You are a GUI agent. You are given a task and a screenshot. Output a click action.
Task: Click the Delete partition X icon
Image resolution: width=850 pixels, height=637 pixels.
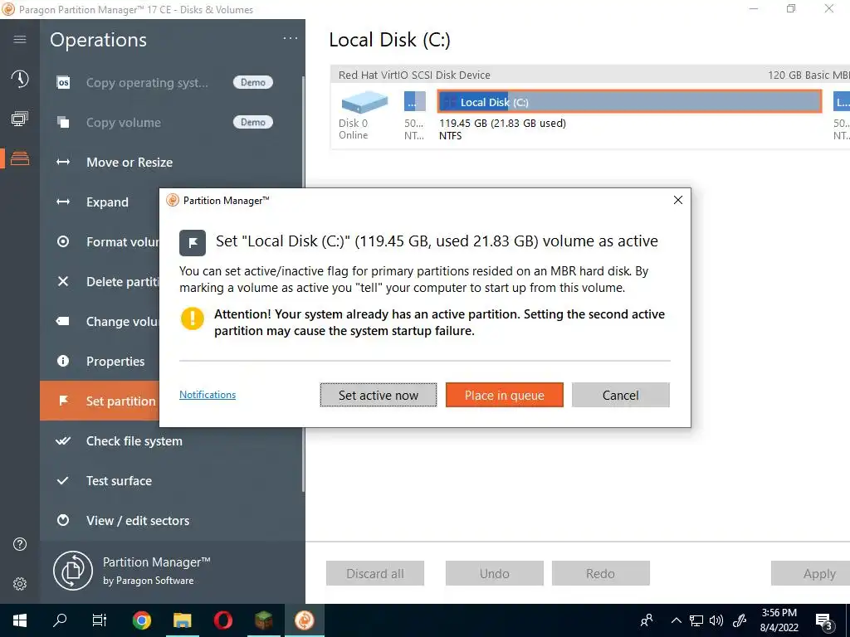coord(63,281)
